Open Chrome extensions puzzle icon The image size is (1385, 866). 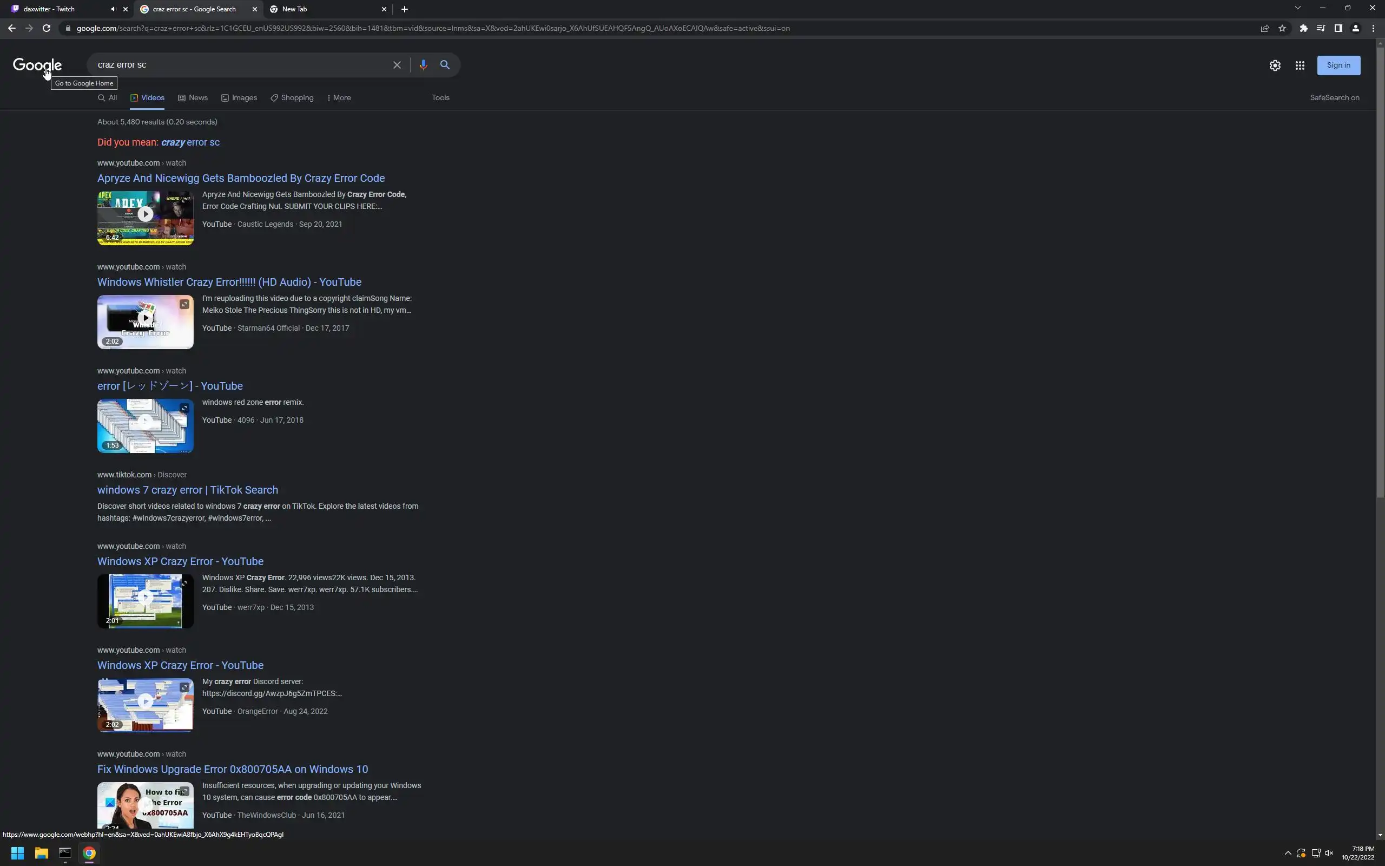(x=1303, y=28)
